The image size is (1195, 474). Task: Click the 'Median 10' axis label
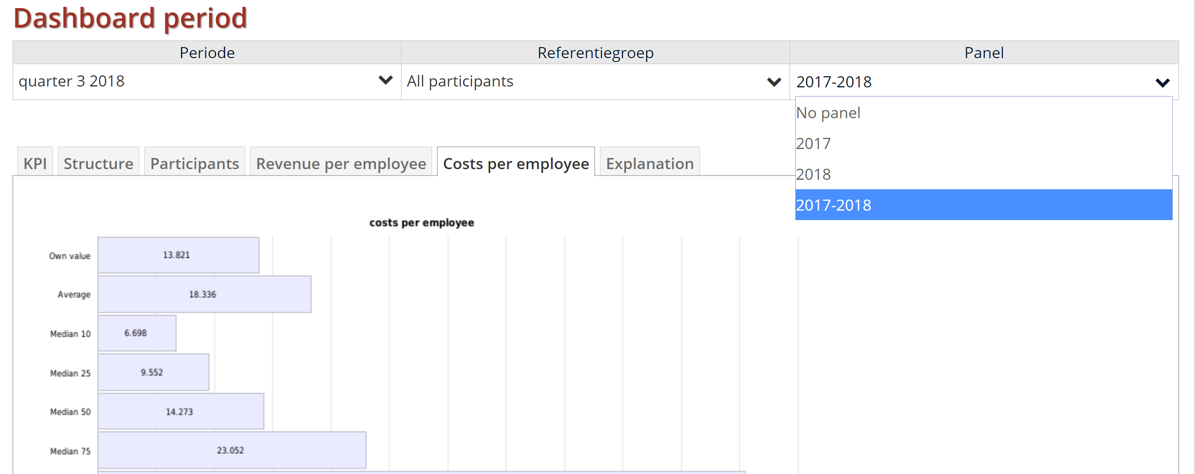(70, 334)
